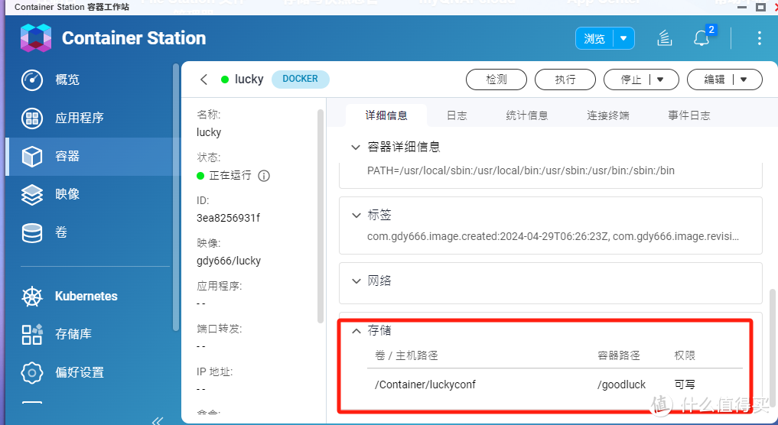Click the 容器路径 column header
Image resolution: width=778 pixels, height=425 pixels.
pos(619,355)
